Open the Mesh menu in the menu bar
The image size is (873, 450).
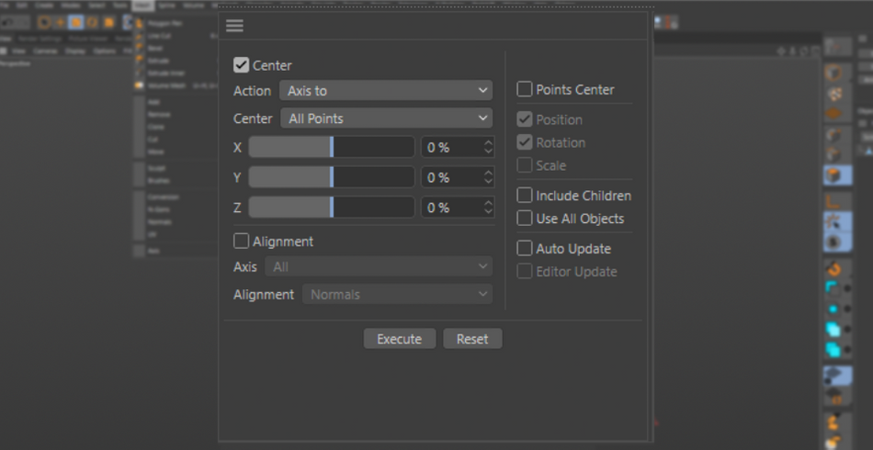click(143, 5)
